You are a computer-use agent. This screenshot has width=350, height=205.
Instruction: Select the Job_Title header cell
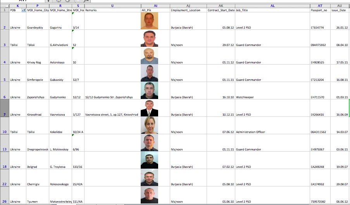point(272,10)
